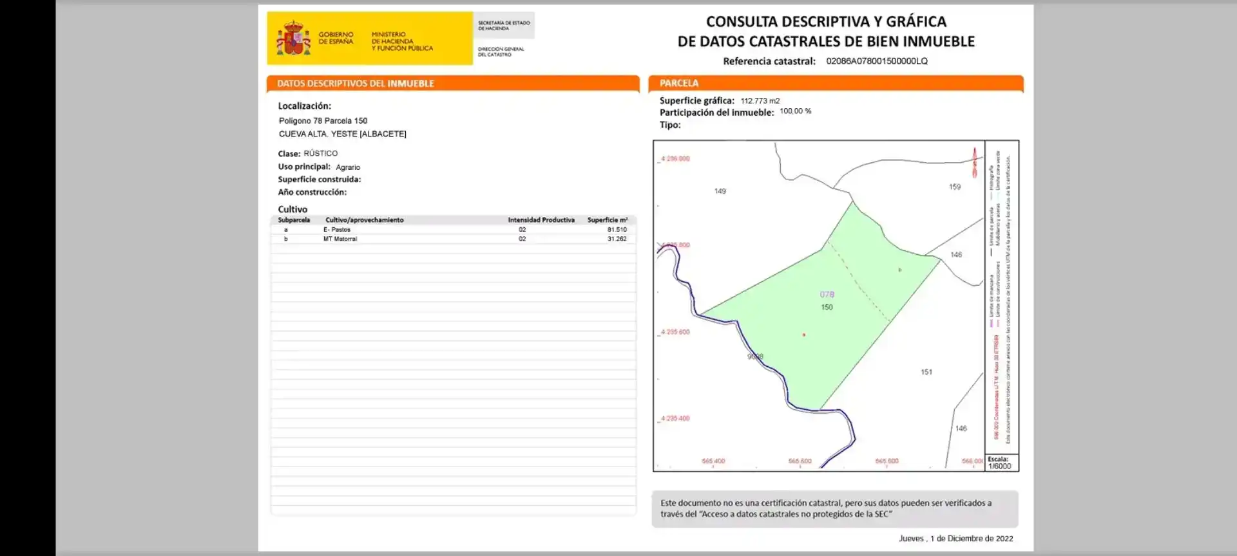This screenshot has width=1237, height=556.
Task: Click the red centroid dot in parcel 150
Action: (803, 335)
